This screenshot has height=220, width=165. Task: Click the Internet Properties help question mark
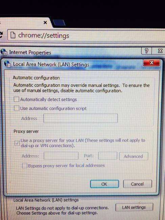pos(146,51)
